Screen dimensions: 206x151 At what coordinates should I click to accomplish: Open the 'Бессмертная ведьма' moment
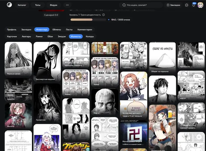(x=47, y=62)
